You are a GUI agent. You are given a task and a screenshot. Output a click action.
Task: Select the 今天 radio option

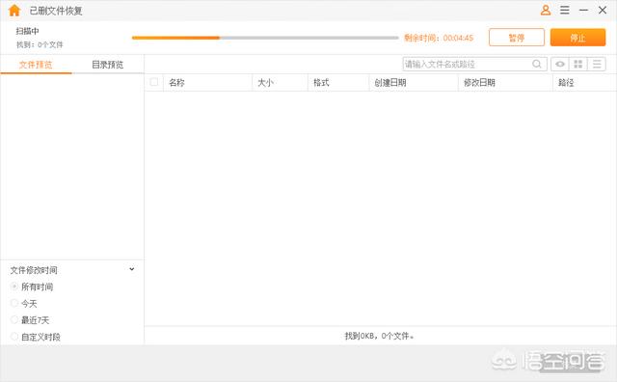click(x=14, y=303)
